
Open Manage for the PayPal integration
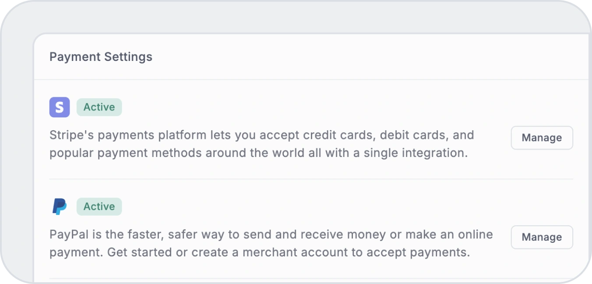tap(542, 237)
